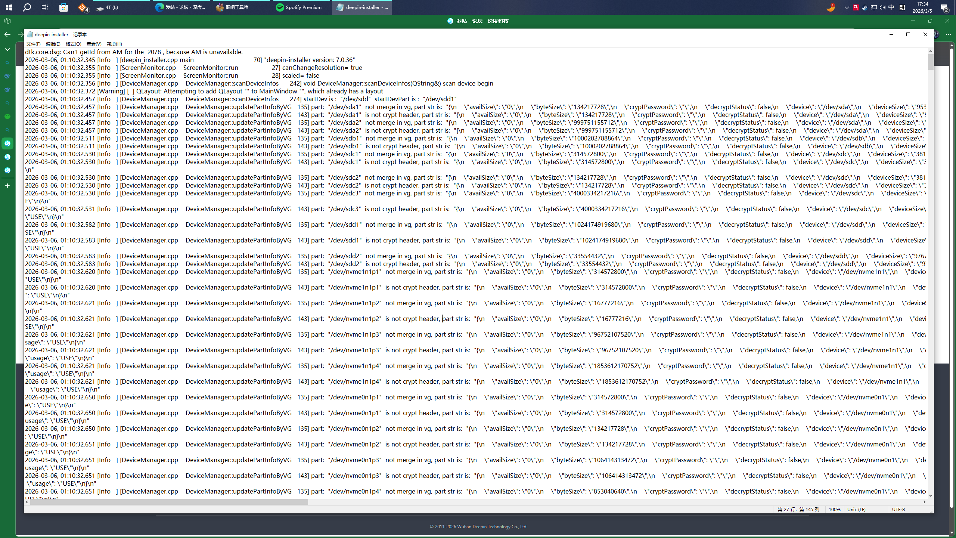
Task: Click the AMD software tray icon
Action: [856, 7]
